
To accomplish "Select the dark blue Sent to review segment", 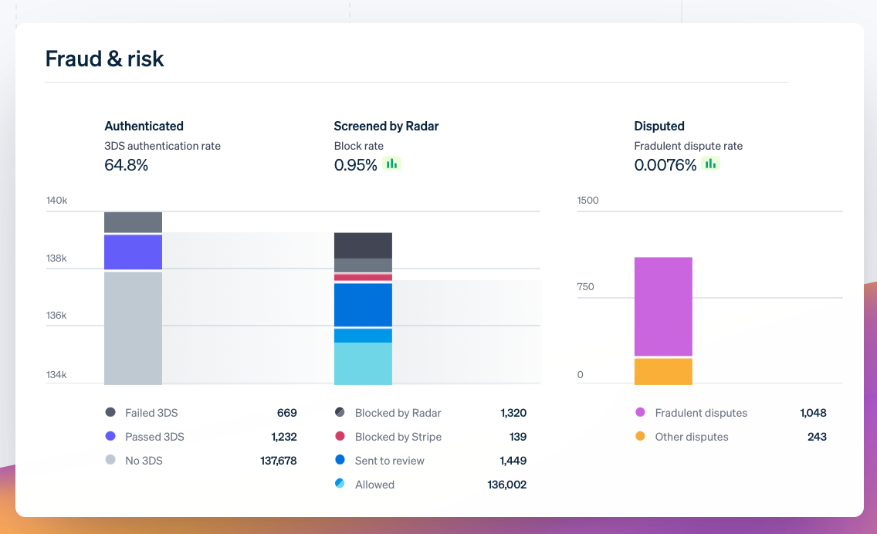I will tap(363, 305).
